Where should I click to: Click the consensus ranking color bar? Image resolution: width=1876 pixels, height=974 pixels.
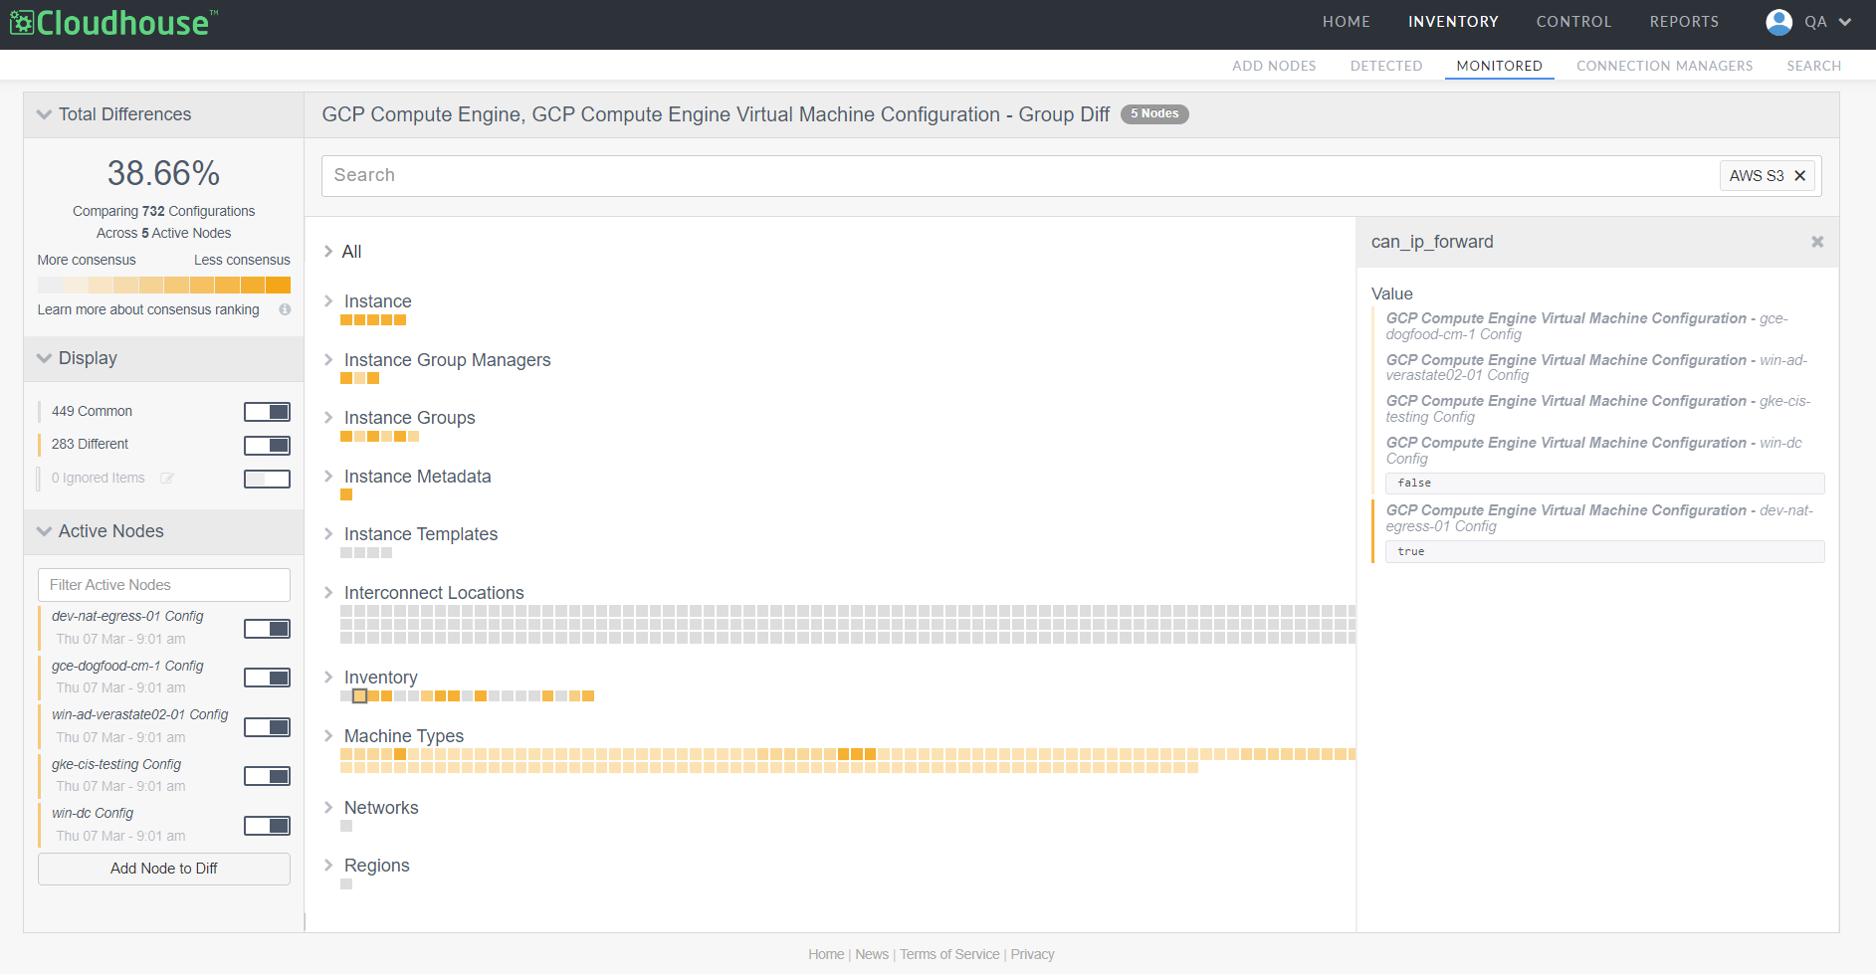[164, 285]
